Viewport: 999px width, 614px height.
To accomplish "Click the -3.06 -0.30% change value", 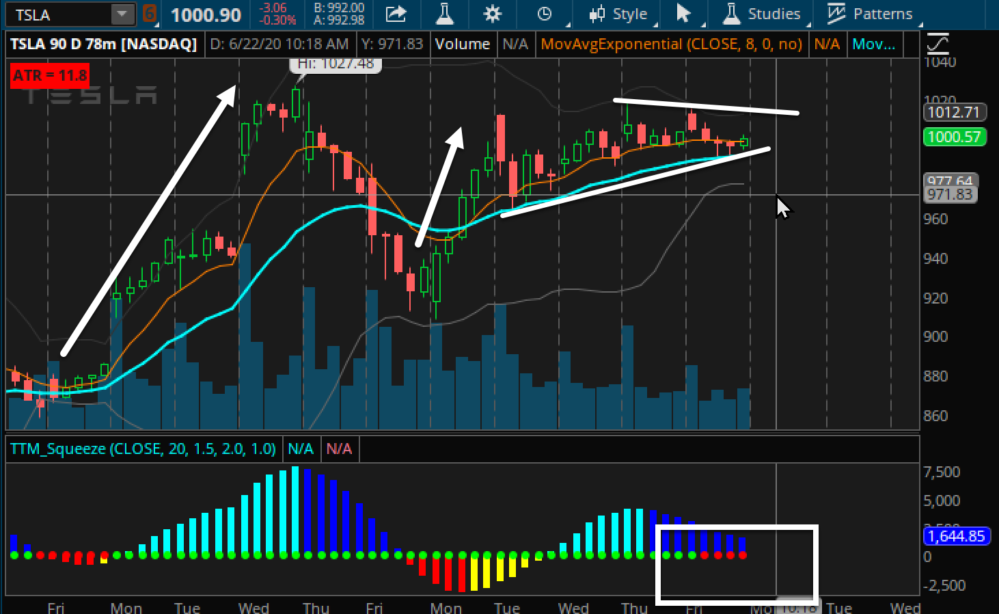I will [x=277, y=14].
